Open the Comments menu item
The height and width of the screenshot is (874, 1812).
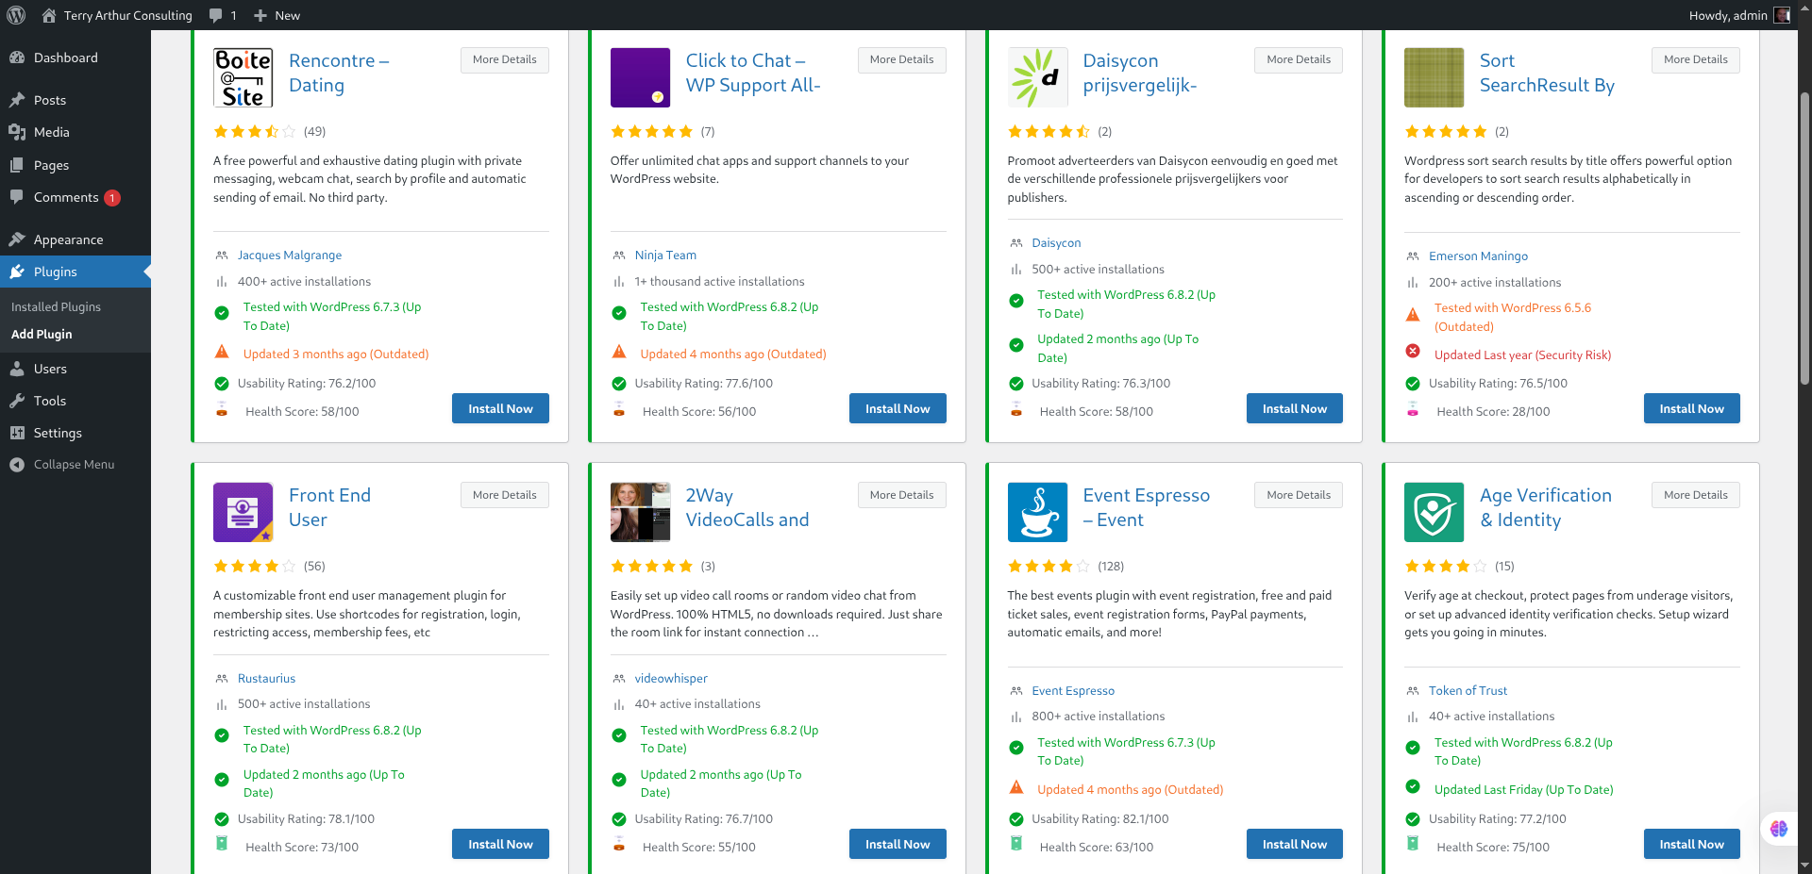pyautogui.click(x=75, y=197)
